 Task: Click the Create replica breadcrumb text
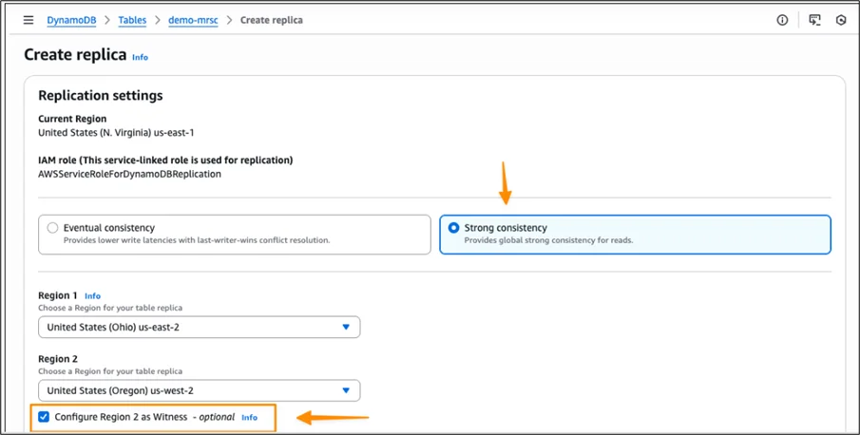tap(272, 20)
